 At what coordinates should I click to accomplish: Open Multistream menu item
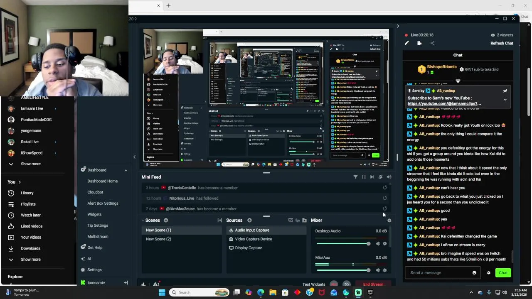[x=98, y=237]
